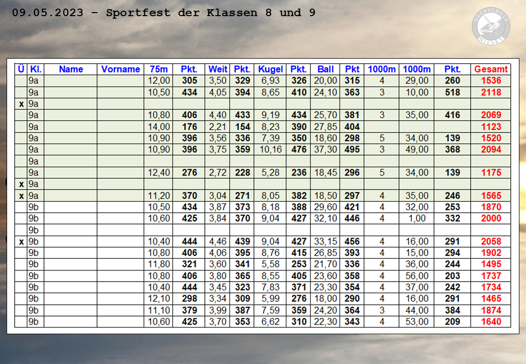526x364 pixels.
Task: Select the Ball result 27,85
Action: pyautogui.click(x=325, y=127)
